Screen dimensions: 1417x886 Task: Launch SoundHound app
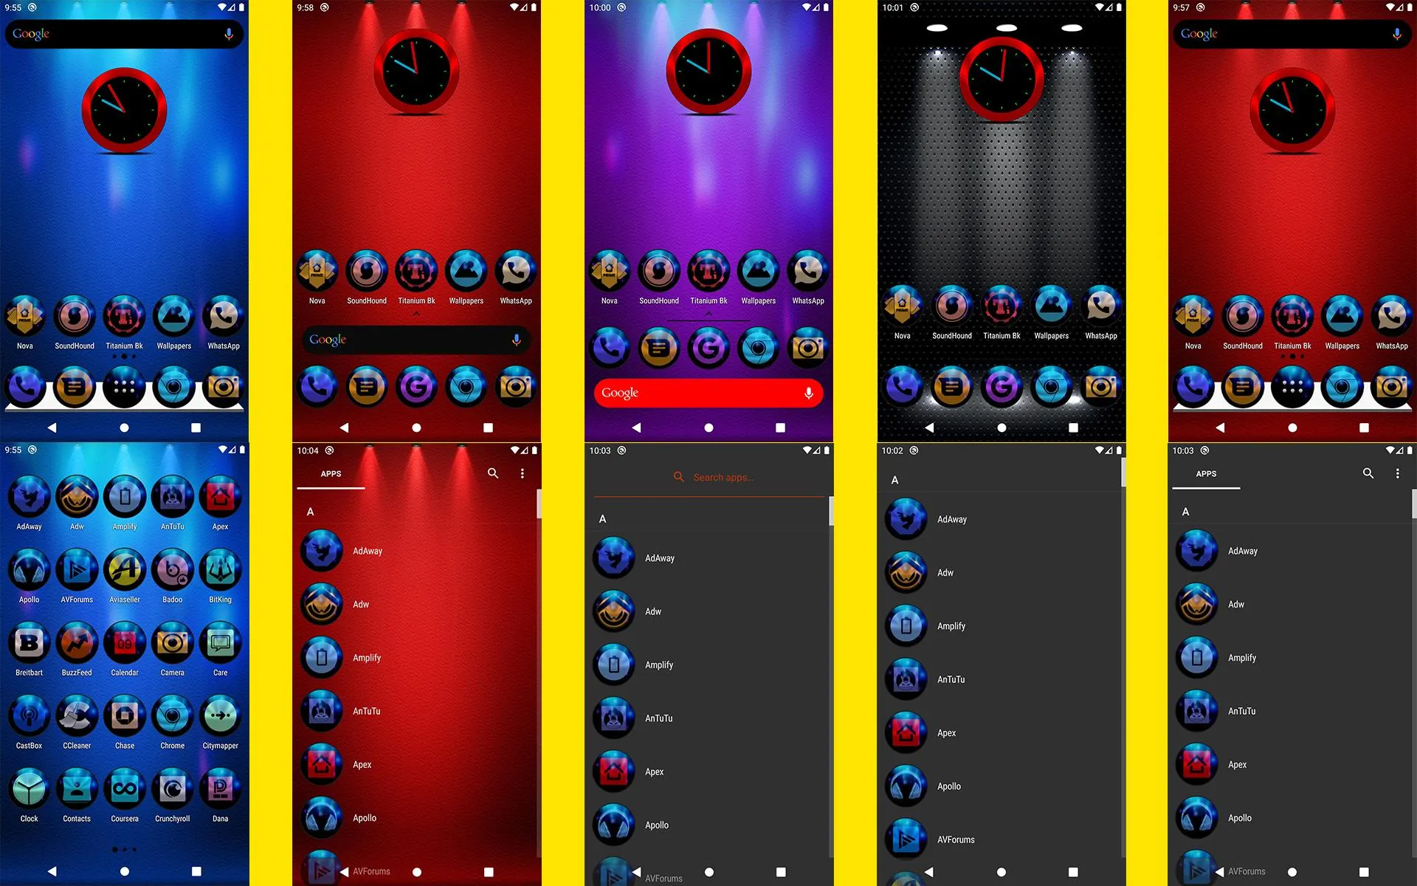[74, 318]
